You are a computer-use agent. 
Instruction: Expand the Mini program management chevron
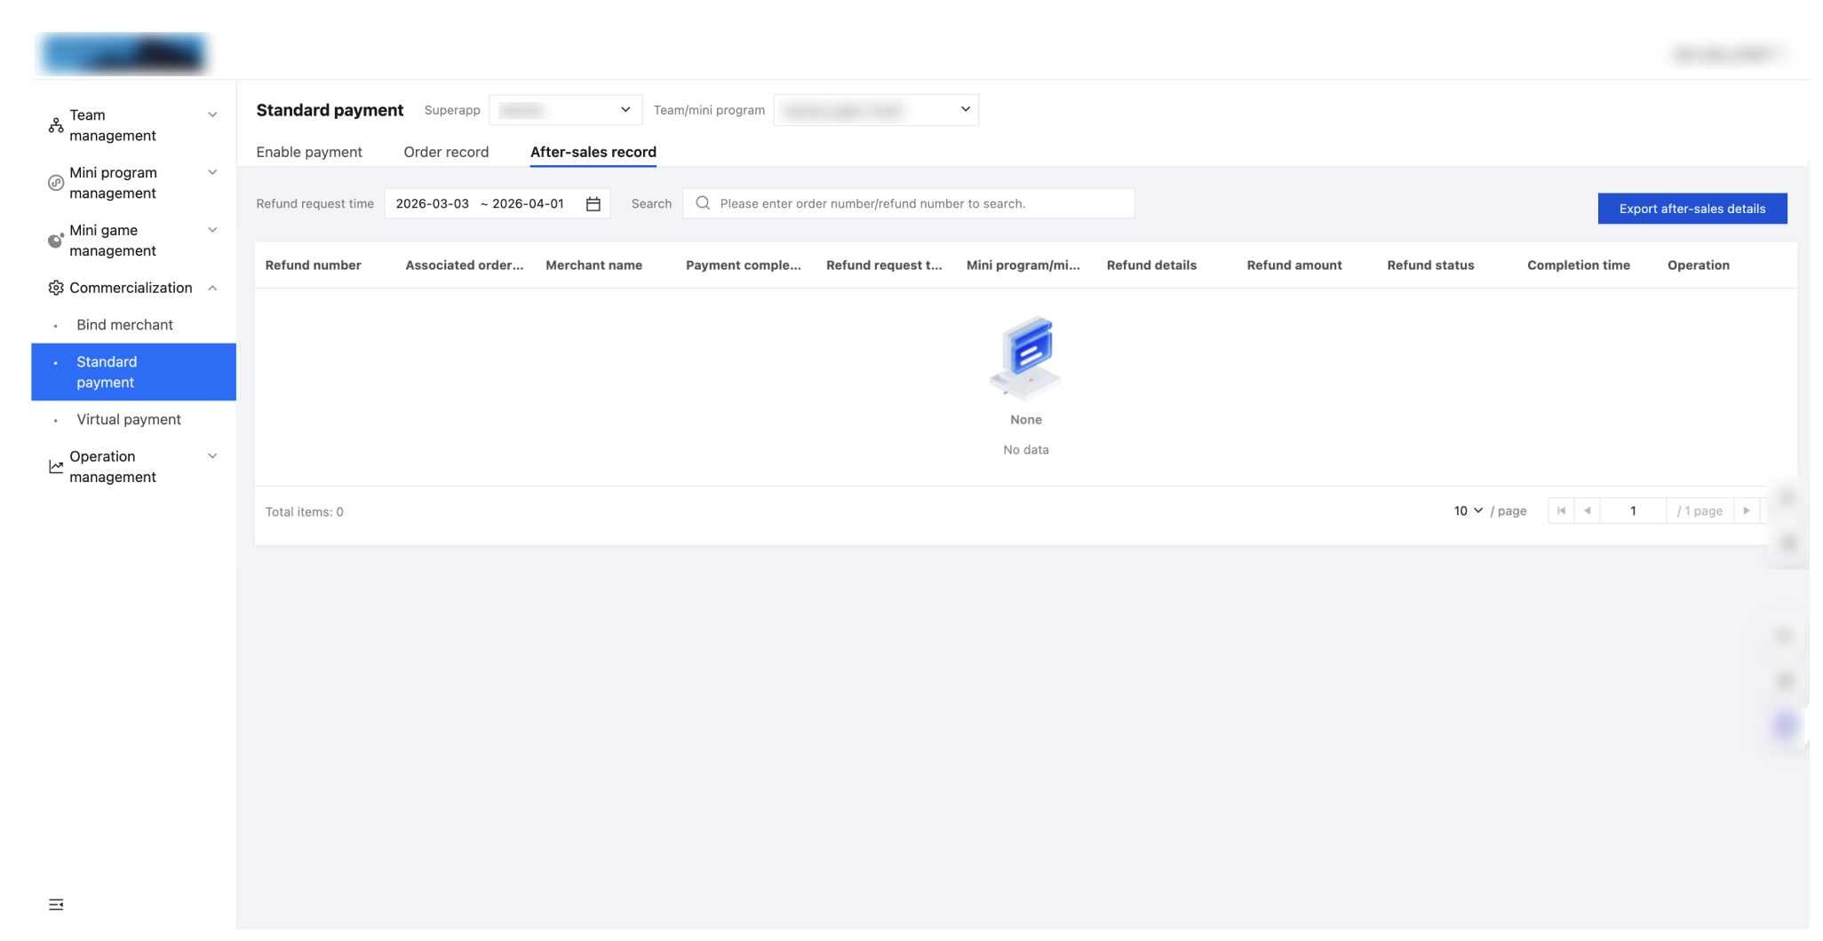click(212, 172)
